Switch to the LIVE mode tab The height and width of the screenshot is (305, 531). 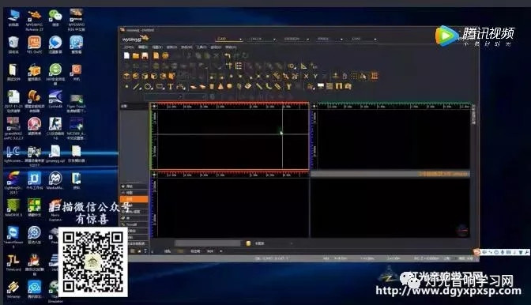(356, 39)
